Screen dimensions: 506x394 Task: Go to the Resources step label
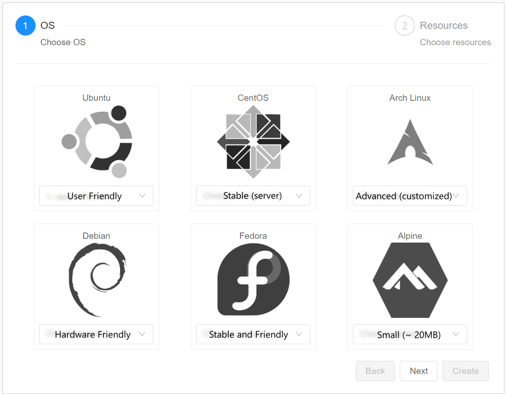coord(444,26)
